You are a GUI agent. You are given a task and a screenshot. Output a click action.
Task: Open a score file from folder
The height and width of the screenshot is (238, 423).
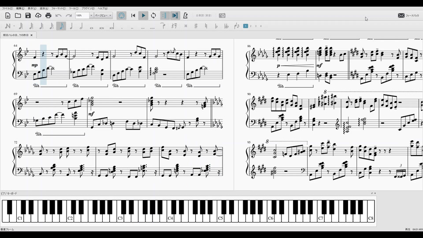click(18, 16)
